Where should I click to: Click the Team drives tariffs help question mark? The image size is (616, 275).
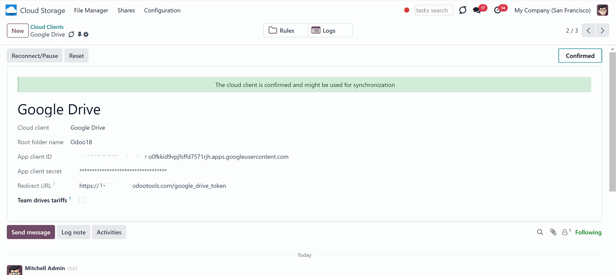[x=70, y=198]
